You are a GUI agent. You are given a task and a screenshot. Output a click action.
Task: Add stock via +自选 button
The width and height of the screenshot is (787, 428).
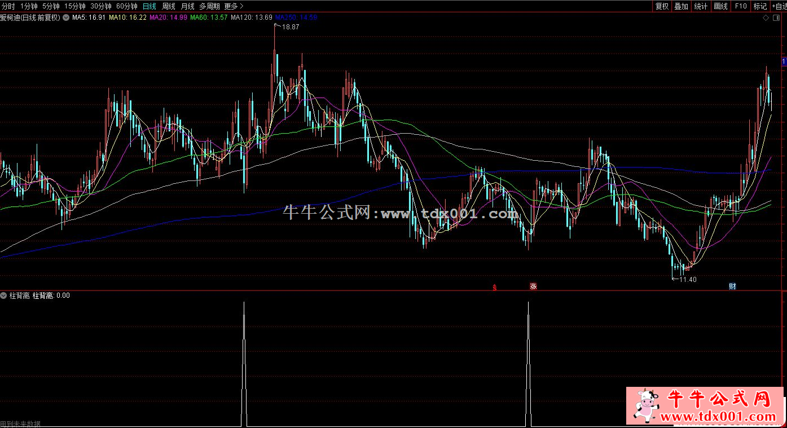(x=780, y=6)
